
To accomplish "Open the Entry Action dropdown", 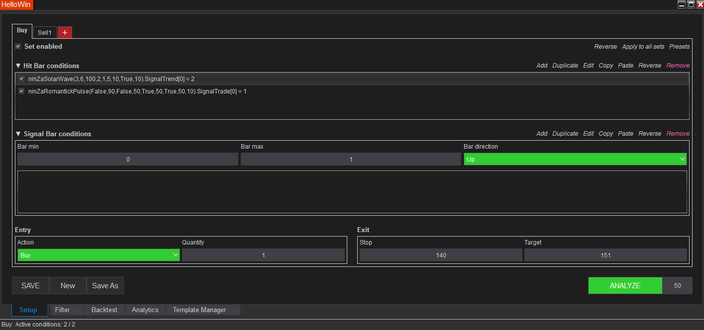I will tap(98, 255).
